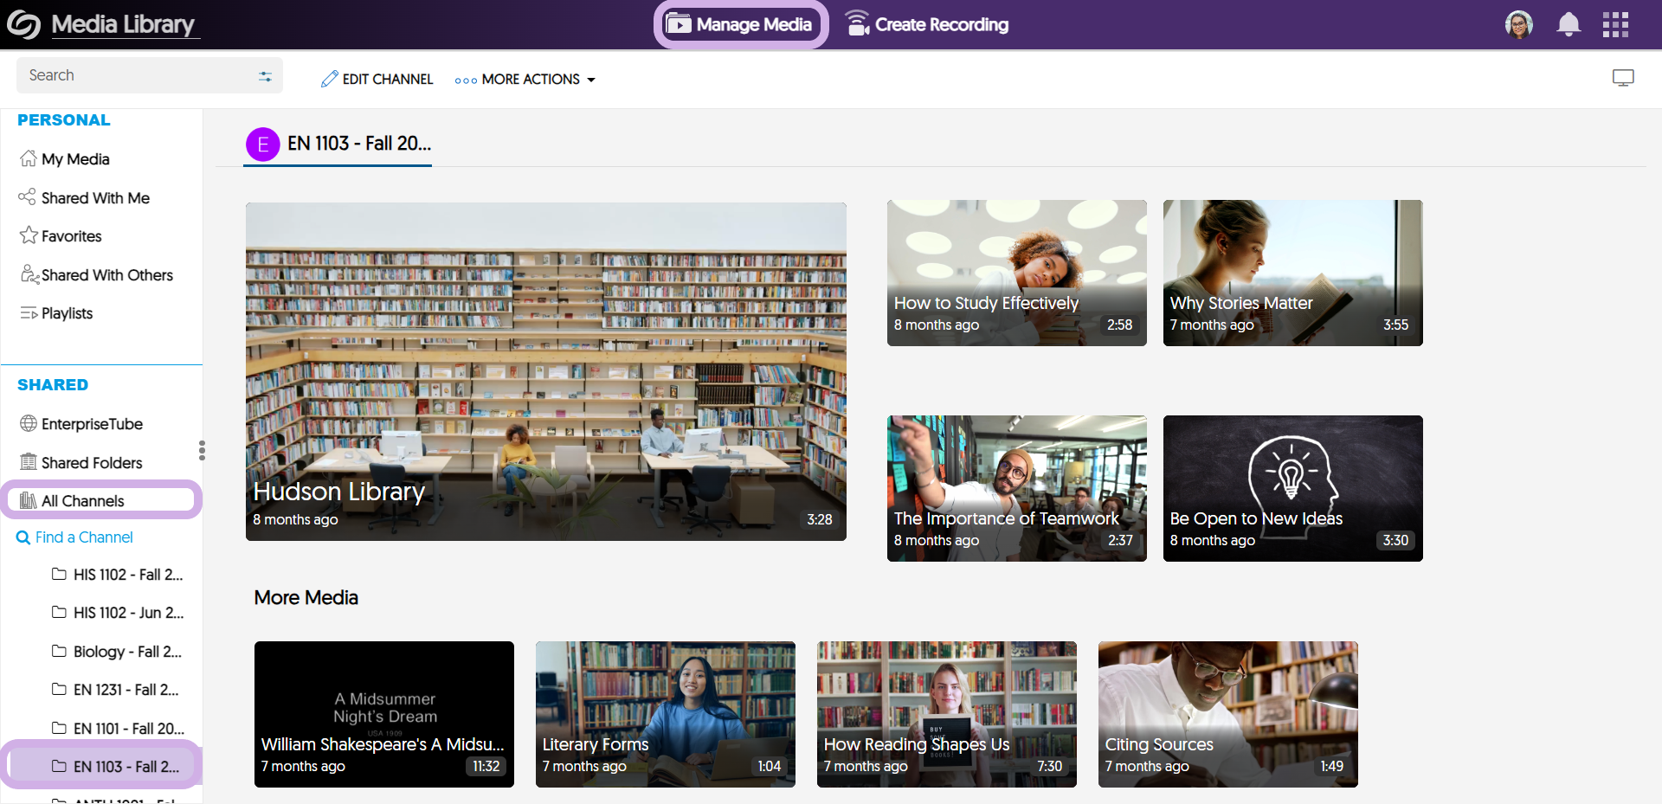Click the monitor display icon
This screenshot has width=1662, height=804.
click(1623, 78)
